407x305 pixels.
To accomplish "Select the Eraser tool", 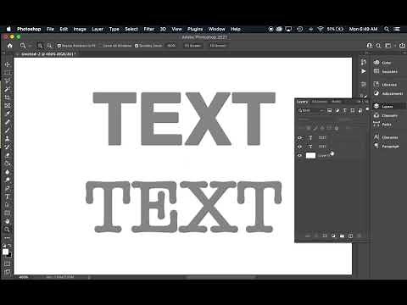I will [x=8, y=155].
